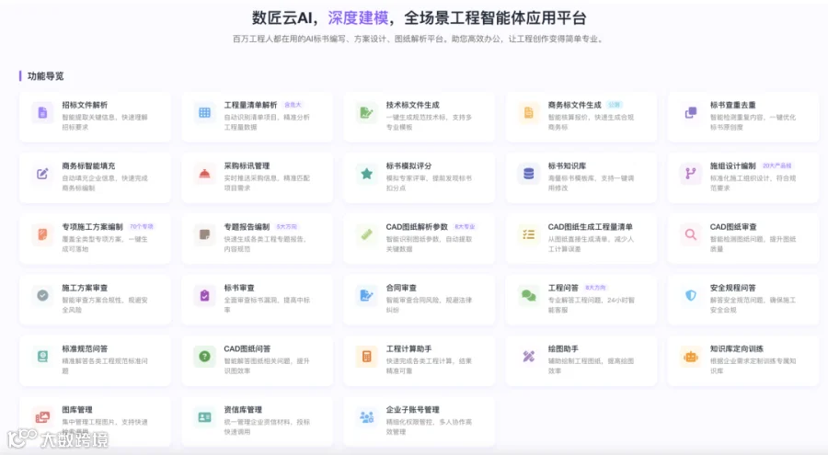
Task: Open the 工程问答 chat bubbles icon
Action: [529, 296]
